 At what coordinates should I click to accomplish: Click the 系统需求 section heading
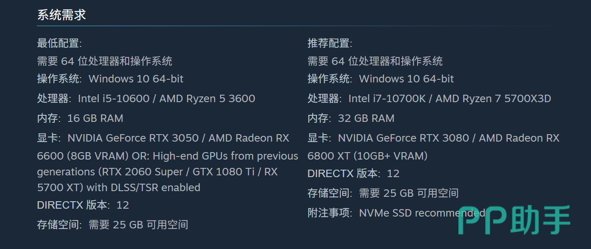[61, 15]
